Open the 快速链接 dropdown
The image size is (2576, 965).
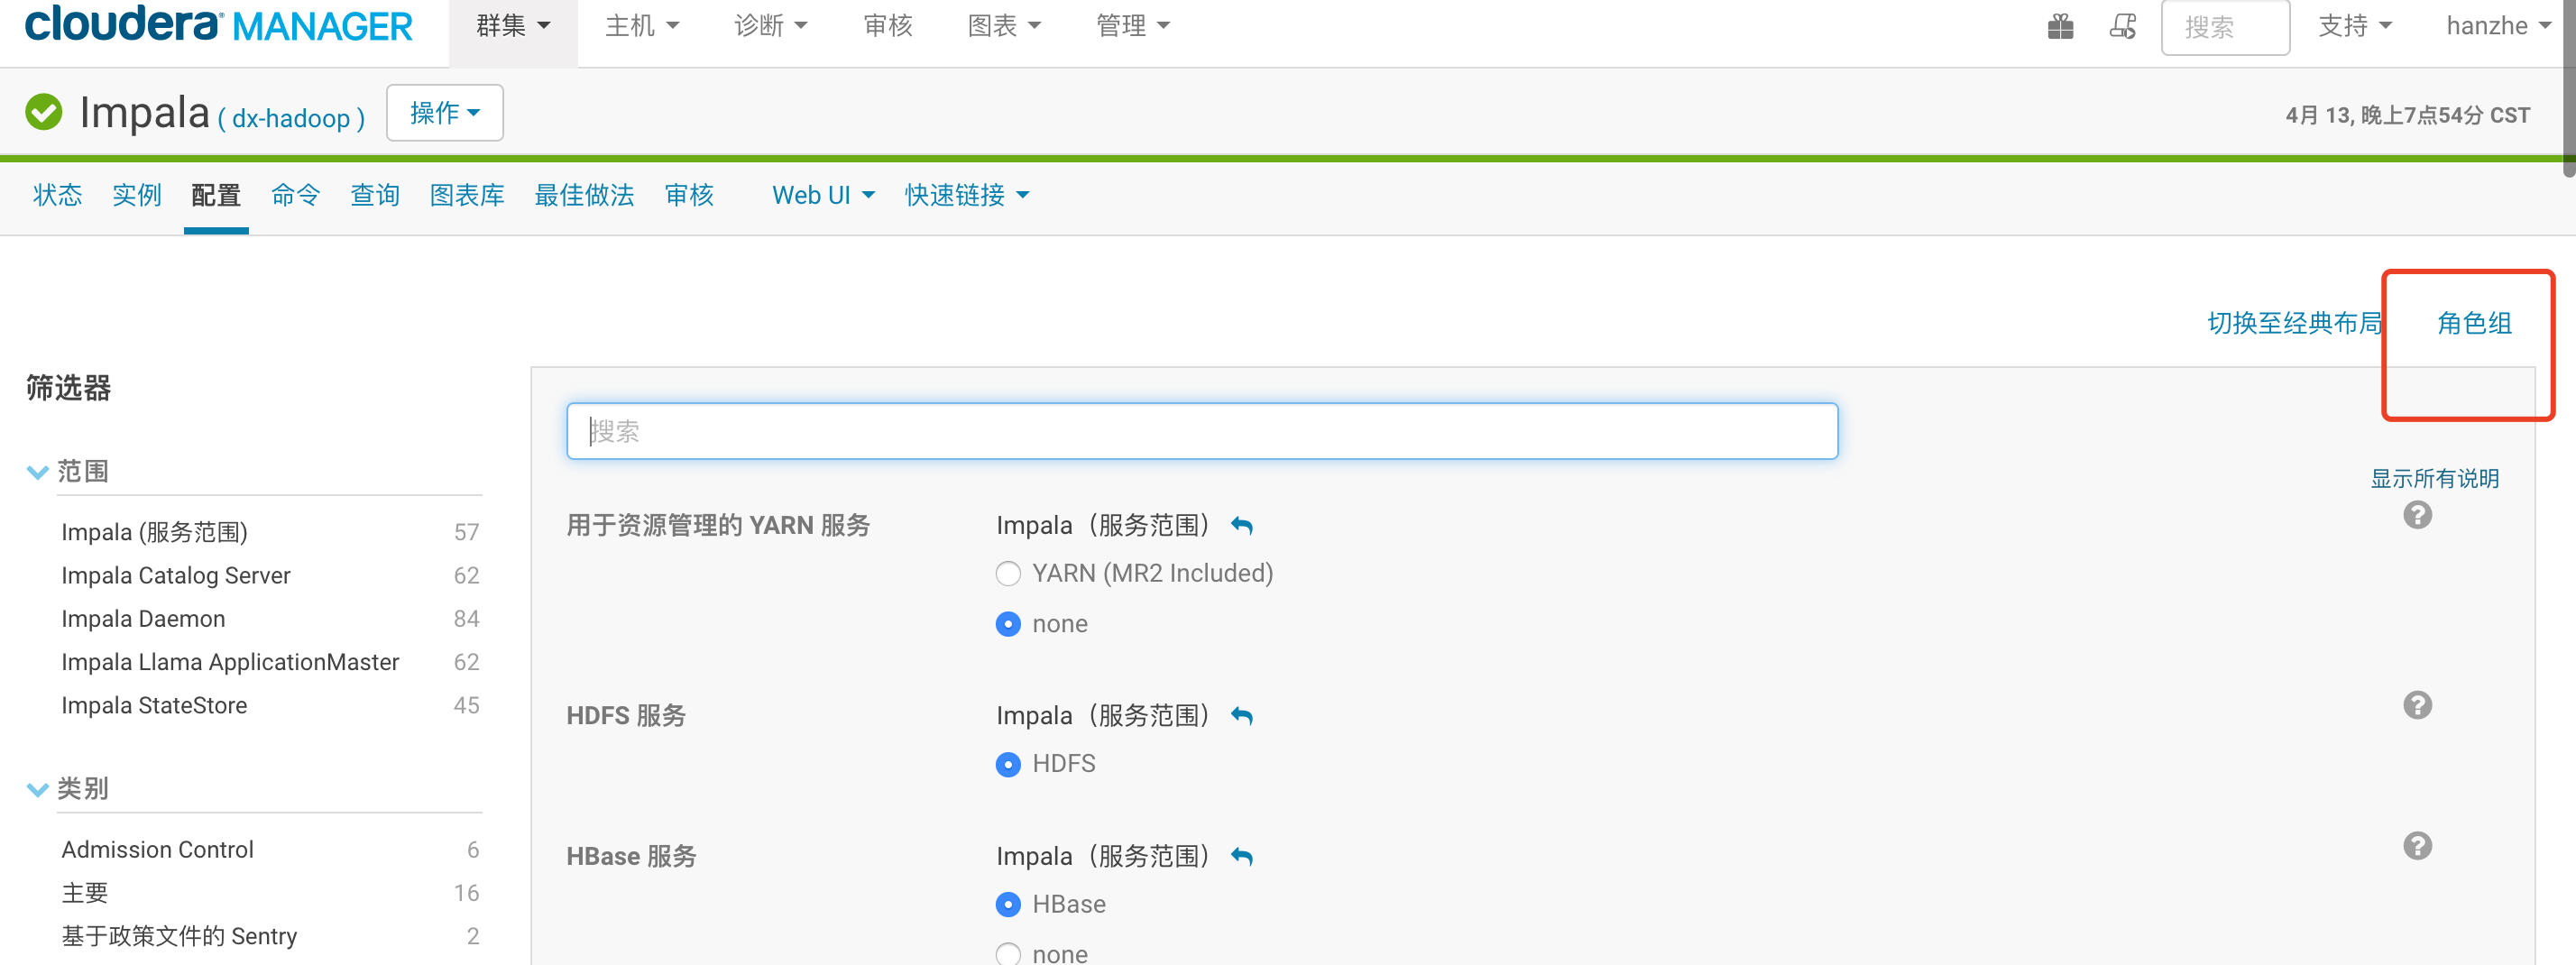click(x=966, y=195)
